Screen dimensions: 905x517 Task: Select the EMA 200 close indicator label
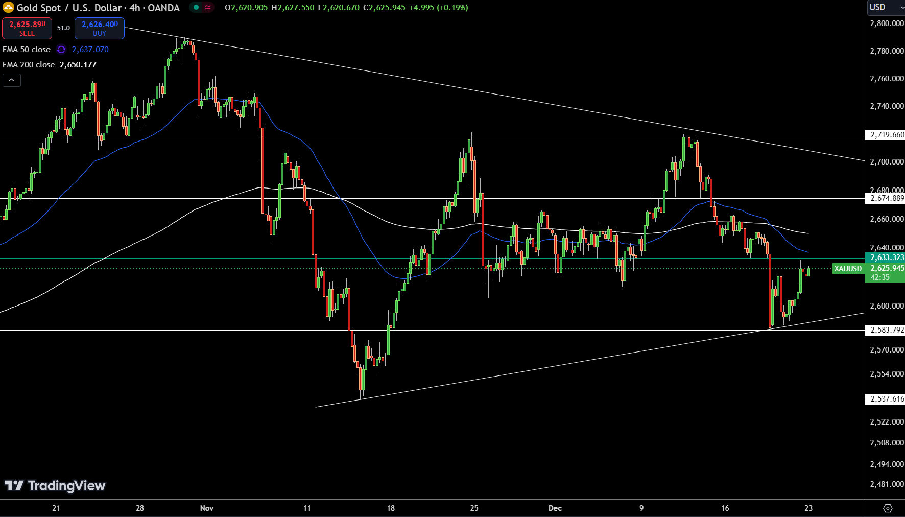point(29,65)
